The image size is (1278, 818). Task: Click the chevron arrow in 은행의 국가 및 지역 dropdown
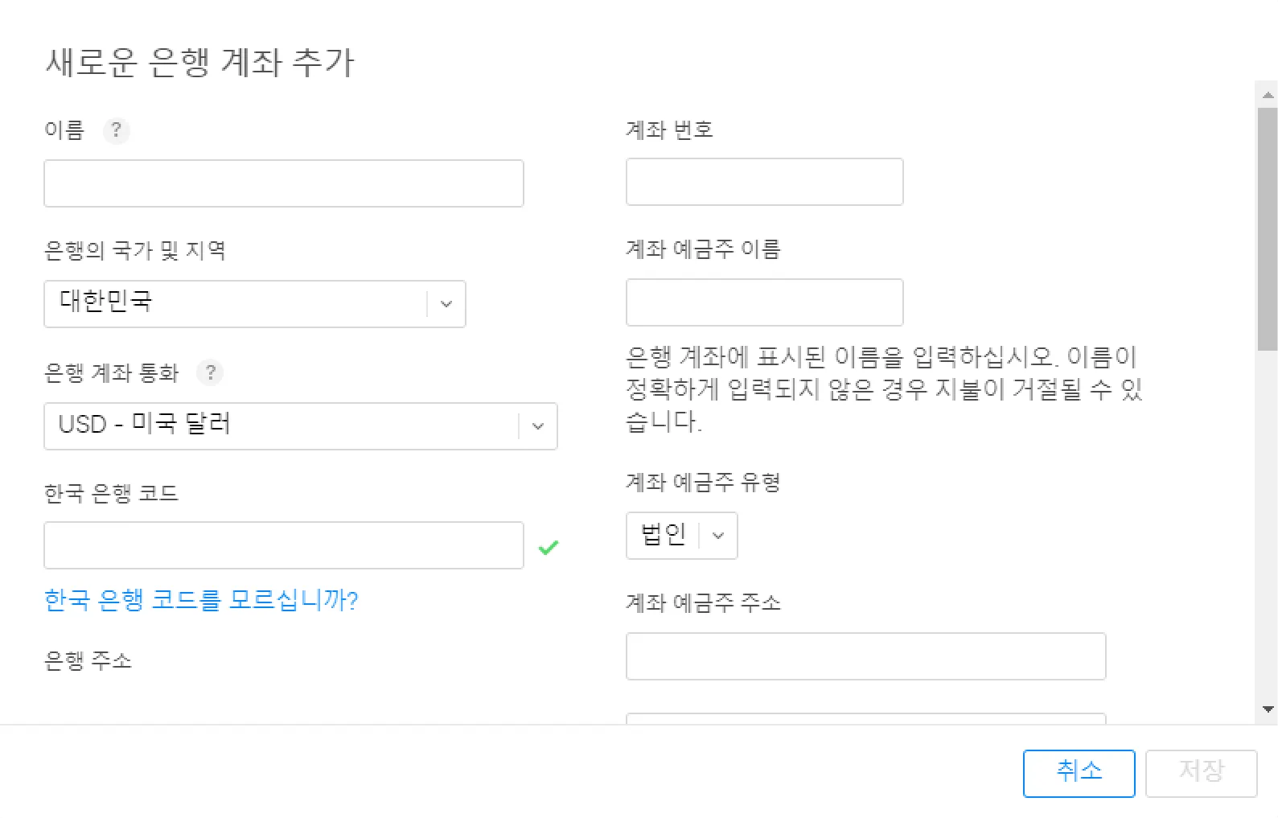(446, 304)
